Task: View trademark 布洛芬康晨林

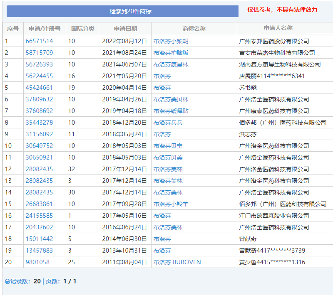Action: pos(171,64)
